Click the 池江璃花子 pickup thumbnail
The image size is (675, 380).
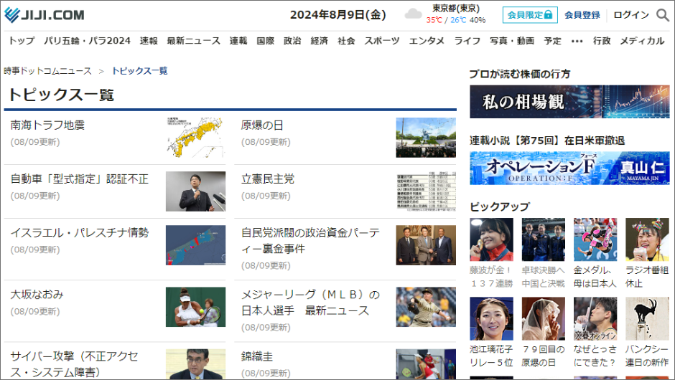(491, 319)
